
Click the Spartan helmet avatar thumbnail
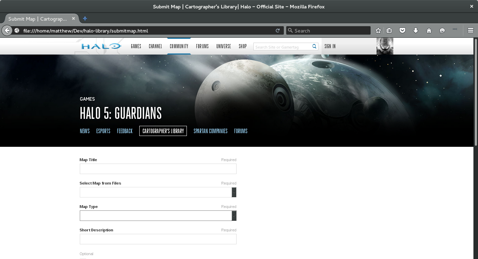[385, 46]
